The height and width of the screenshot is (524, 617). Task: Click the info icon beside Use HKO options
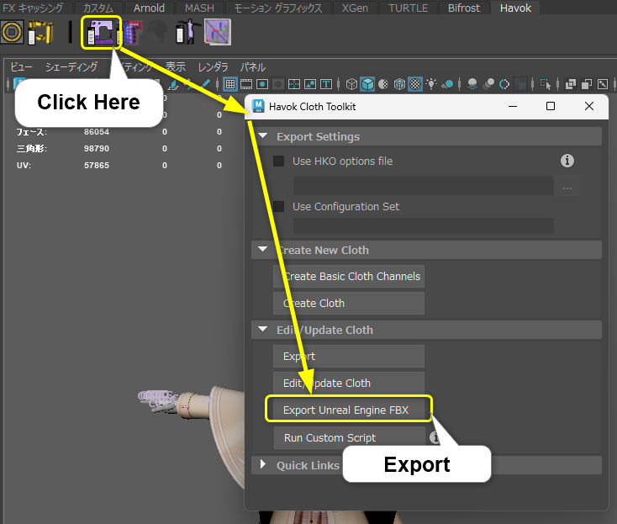(567, 161)
